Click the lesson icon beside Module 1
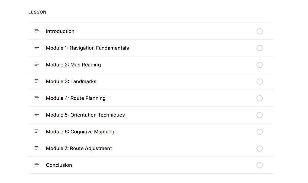308x183 pixels. 37,48
